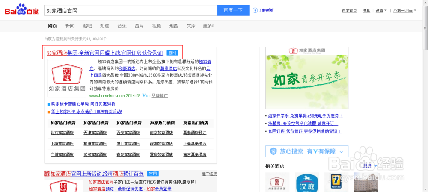Switch to the 新闻 tab
The height and width of the screenshot is (192, 428).
(x=70, y=26)
